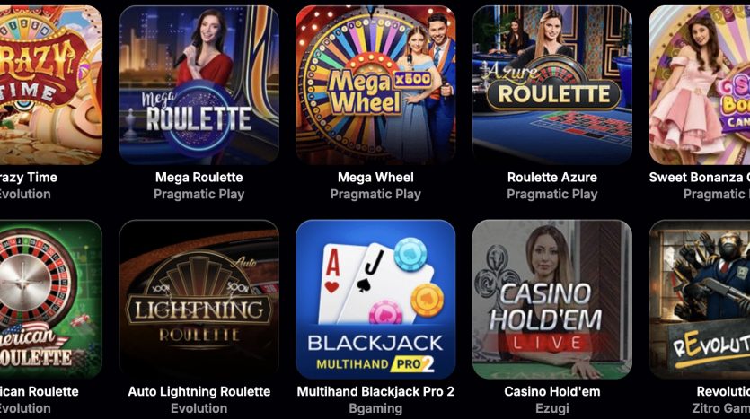Image resolution: width=750 pixels, height=419 pixels.
Task: Click the Roulette Azure title text
Action: tap(552, 178)
